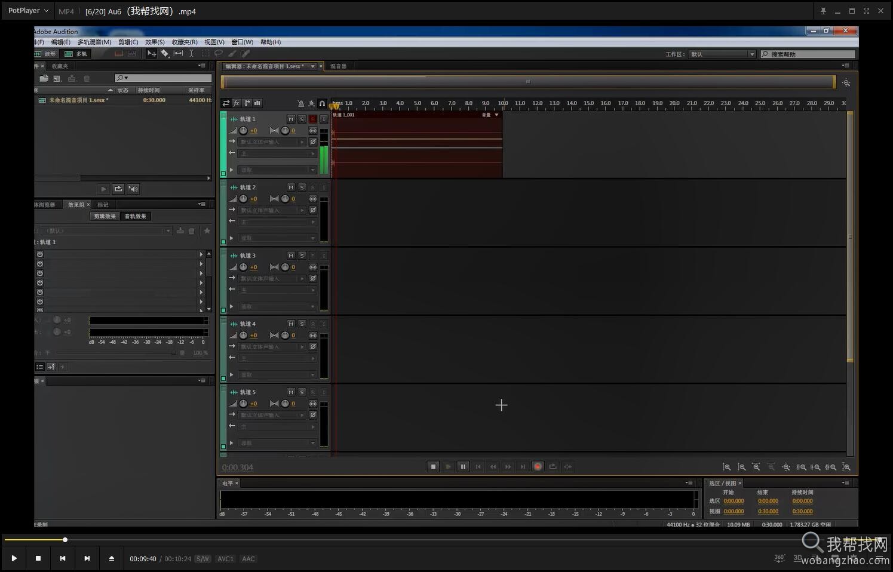Expand the track 2 disclosure triangle
Image resolution: width=893 pixels, height=572 pixels.
(232, 238)
